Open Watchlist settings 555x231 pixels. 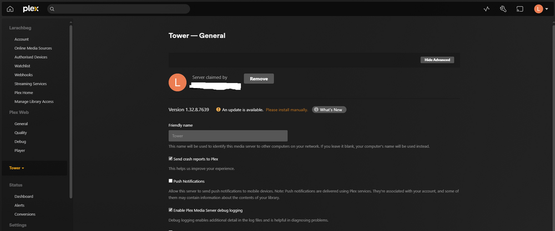(22, 66)
